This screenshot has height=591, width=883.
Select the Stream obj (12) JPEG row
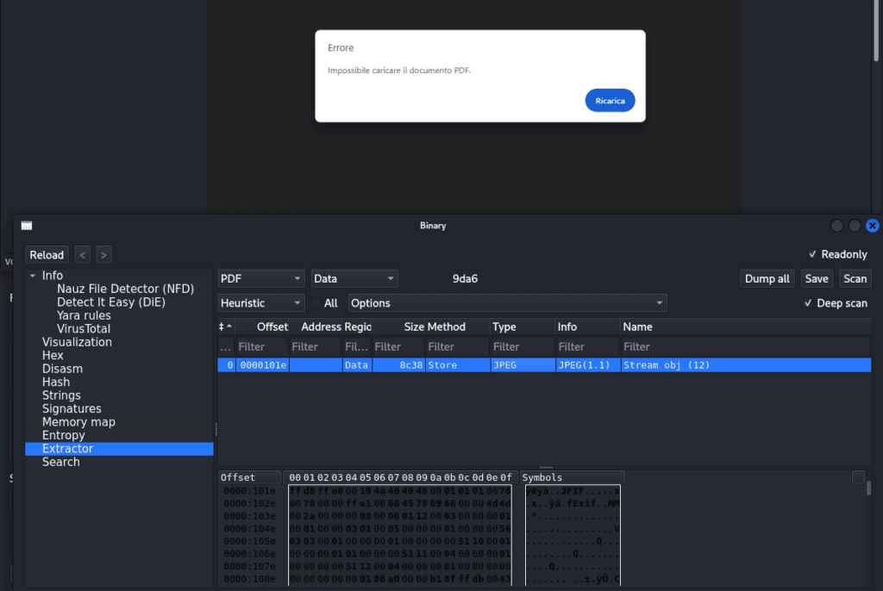544,365
